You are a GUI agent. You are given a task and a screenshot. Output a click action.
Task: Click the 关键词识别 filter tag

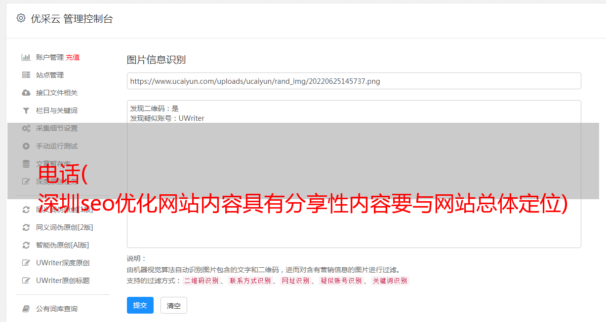[390, 281]
